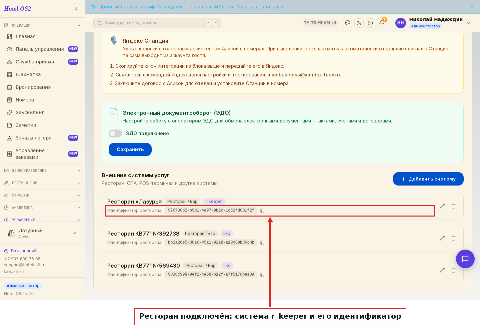Dismiss the trial period banner
This screenshot has width=480, height=333.
(x=472, y=7)
